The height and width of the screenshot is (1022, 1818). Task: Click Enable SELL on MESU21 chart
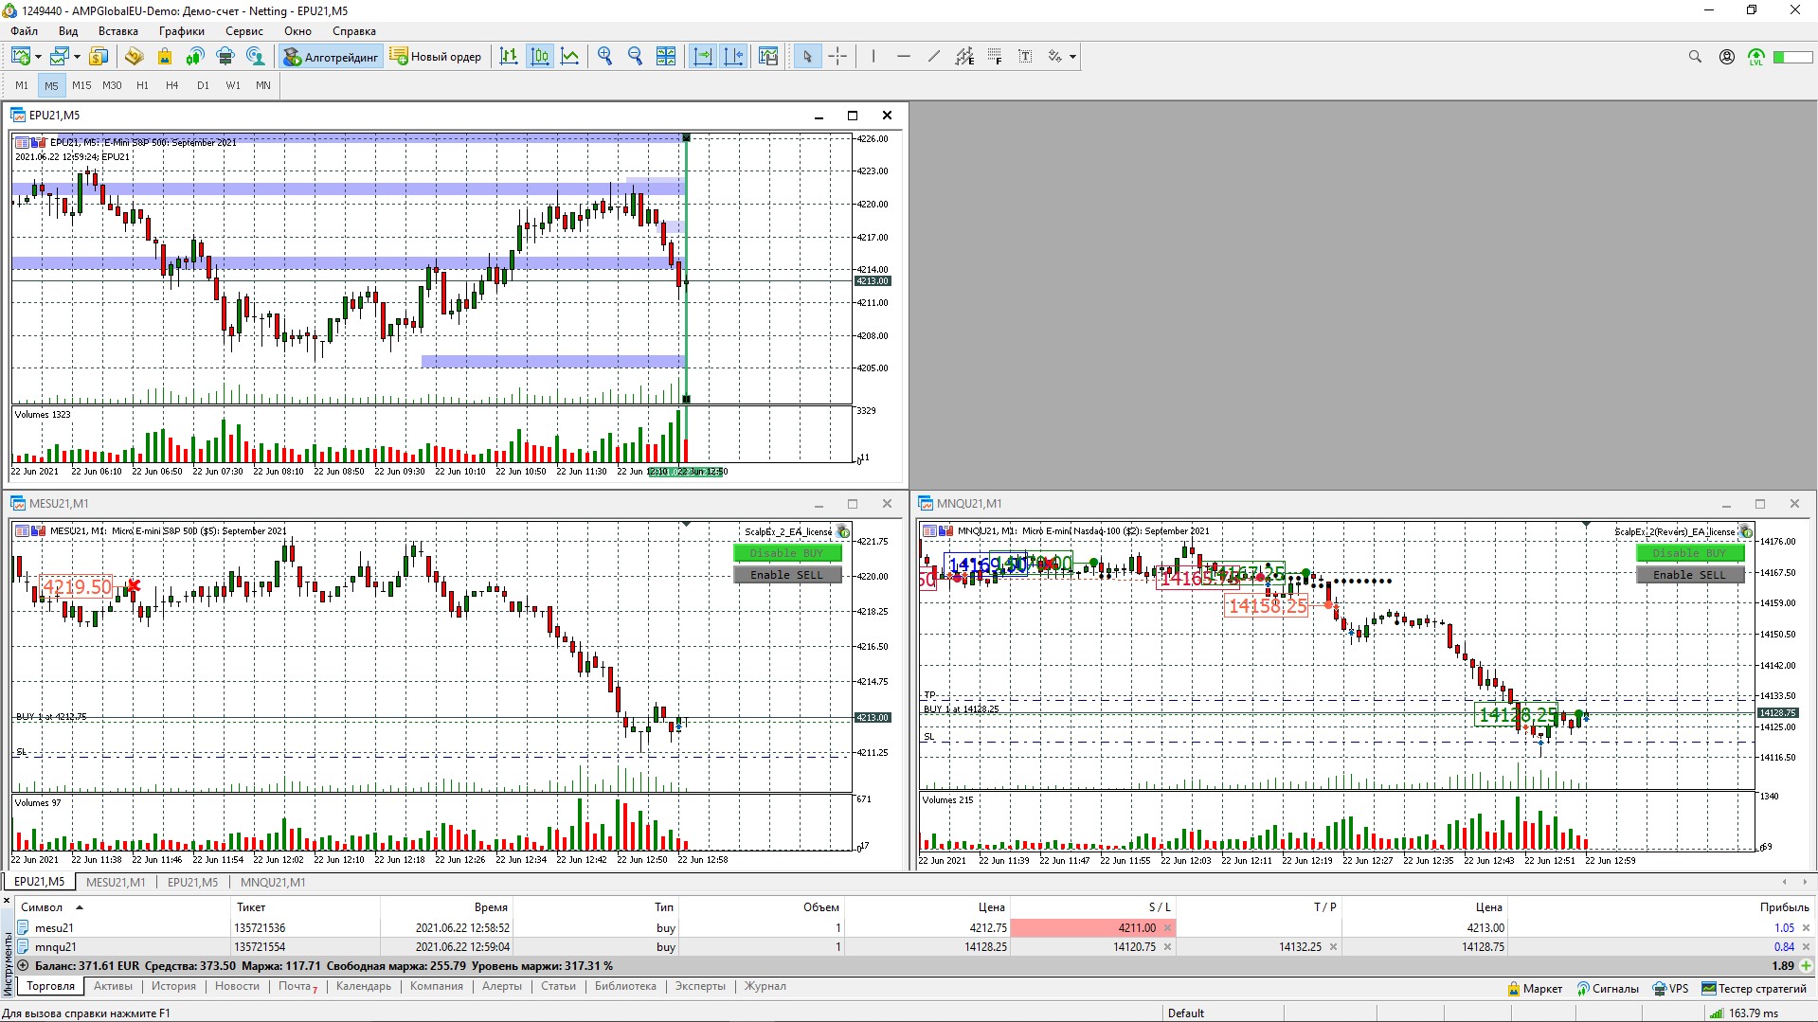[x=787, y=575]
